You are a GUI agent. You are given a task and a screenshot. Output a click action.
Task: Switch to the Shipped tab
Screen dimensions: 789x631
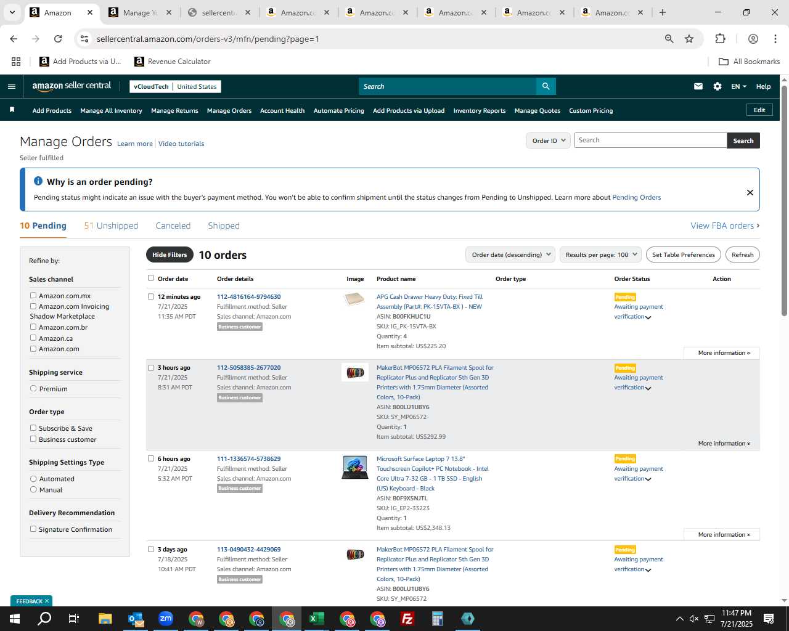tap(224, 226)
